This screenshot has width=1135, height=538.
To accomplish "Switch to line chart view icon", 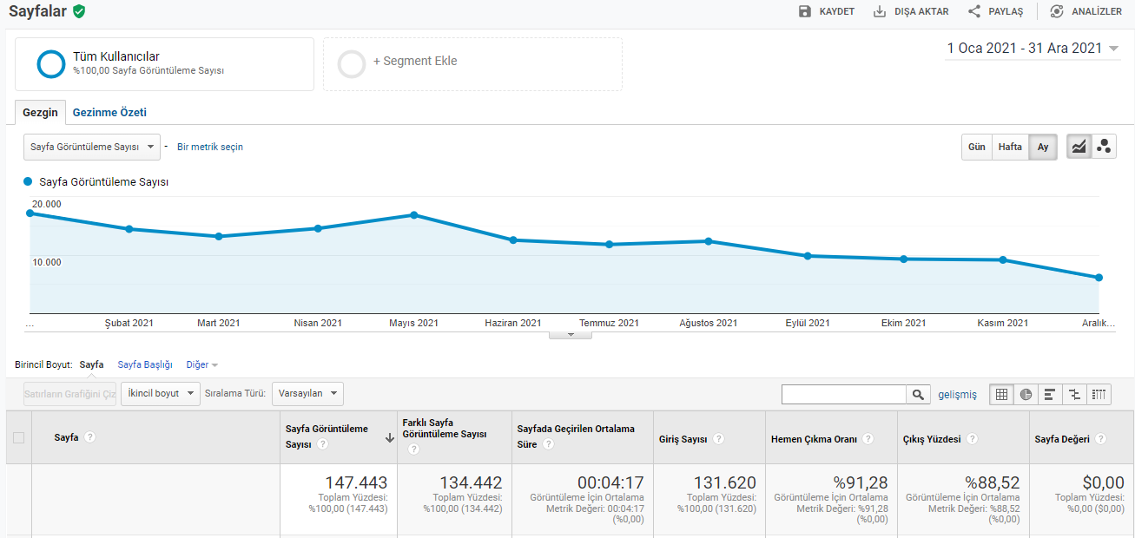I will click(1079, 147).
